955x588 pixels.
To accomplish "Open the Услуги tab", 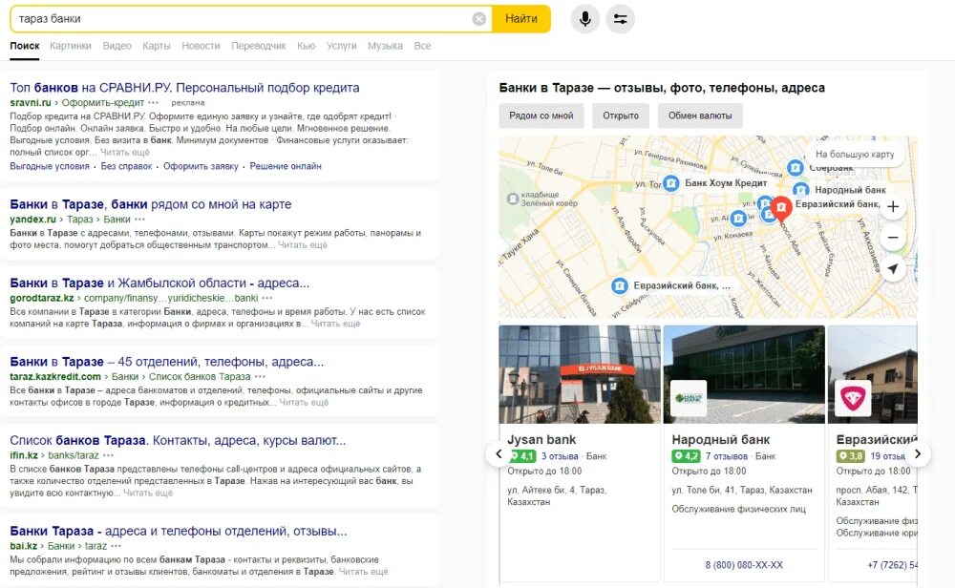I will 342,46.
